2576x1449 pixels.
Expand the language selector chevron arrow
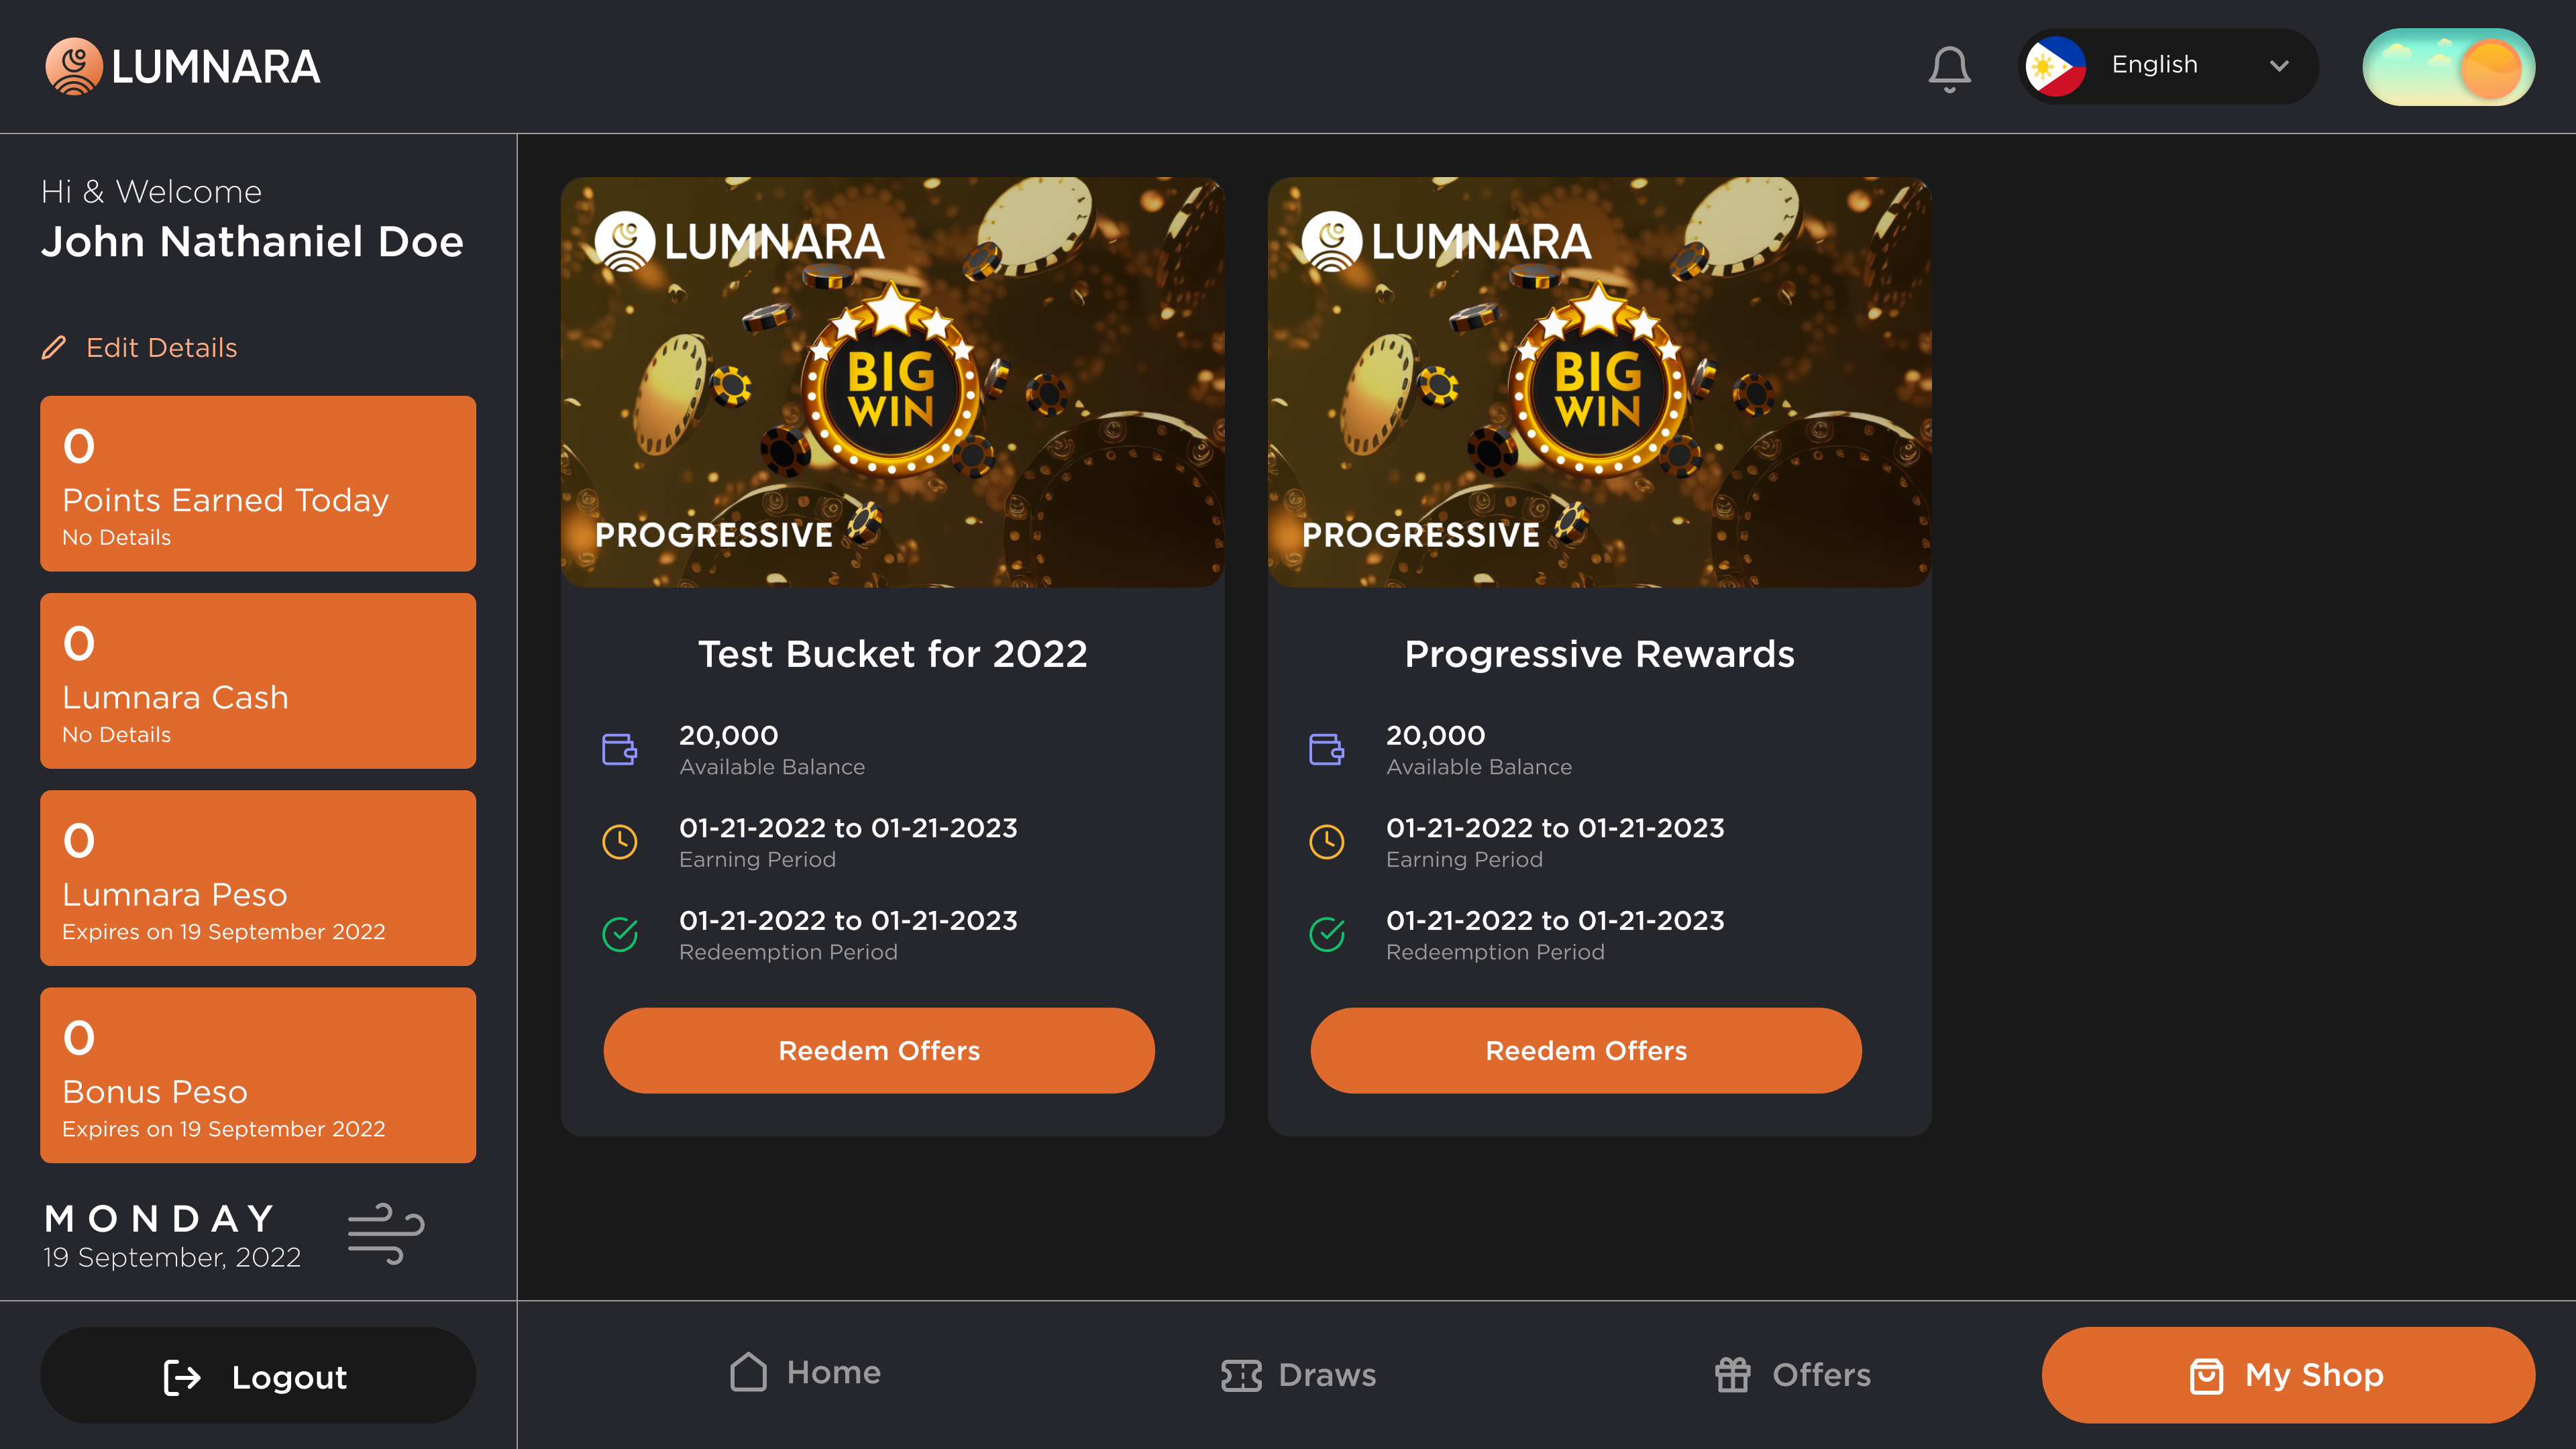coord(2279,66)
